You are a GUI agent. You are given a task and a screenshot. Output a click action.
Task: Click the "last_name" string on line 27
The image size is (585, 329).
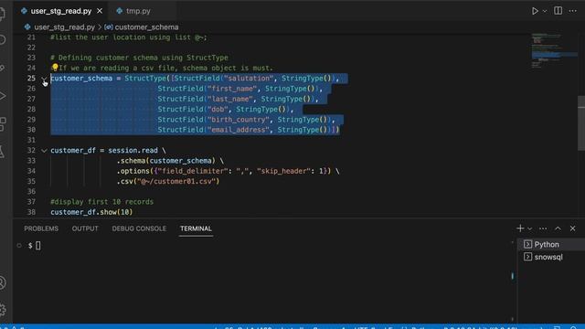pyautogui.click(x=230, y=99)
